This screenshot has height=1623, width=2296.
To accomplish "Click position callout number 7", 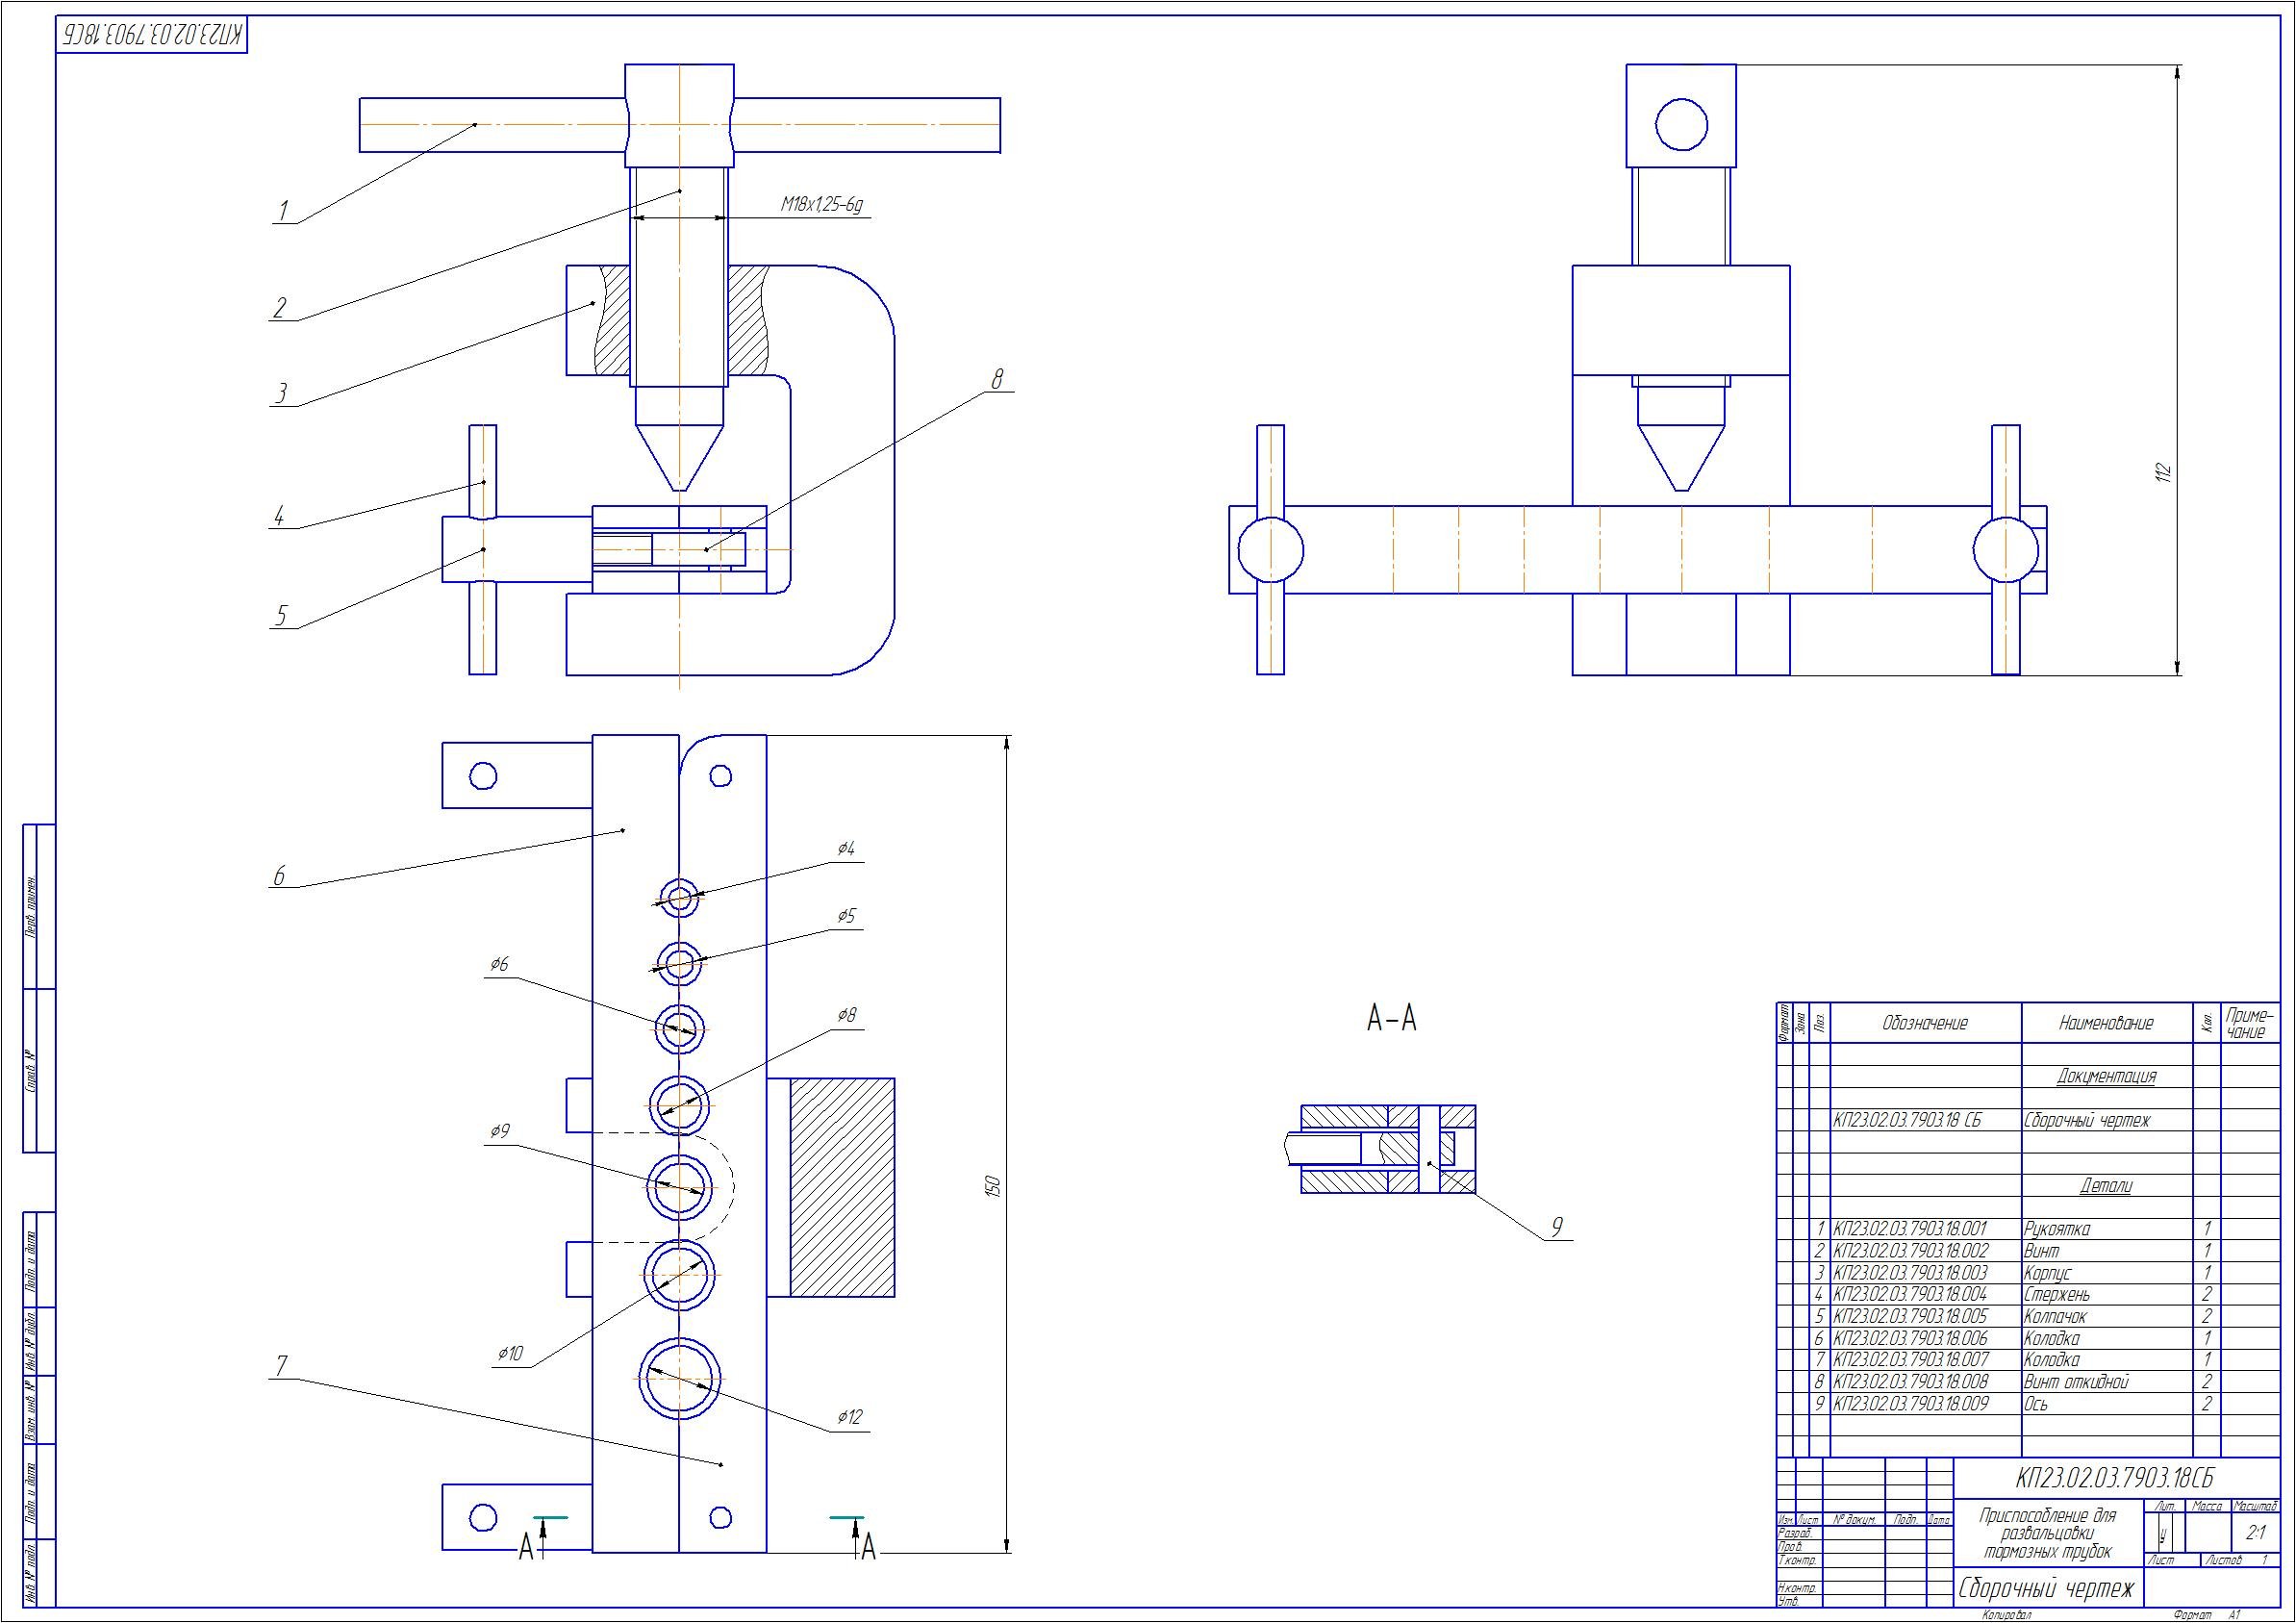I will (x=281, y=1366).
